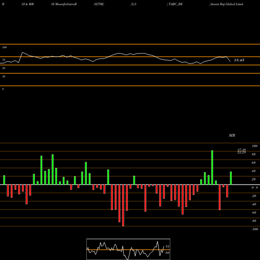Click the longest red MR bar near -100
The width and height of the screenshot is (260, 260).
tap(123, 205)
